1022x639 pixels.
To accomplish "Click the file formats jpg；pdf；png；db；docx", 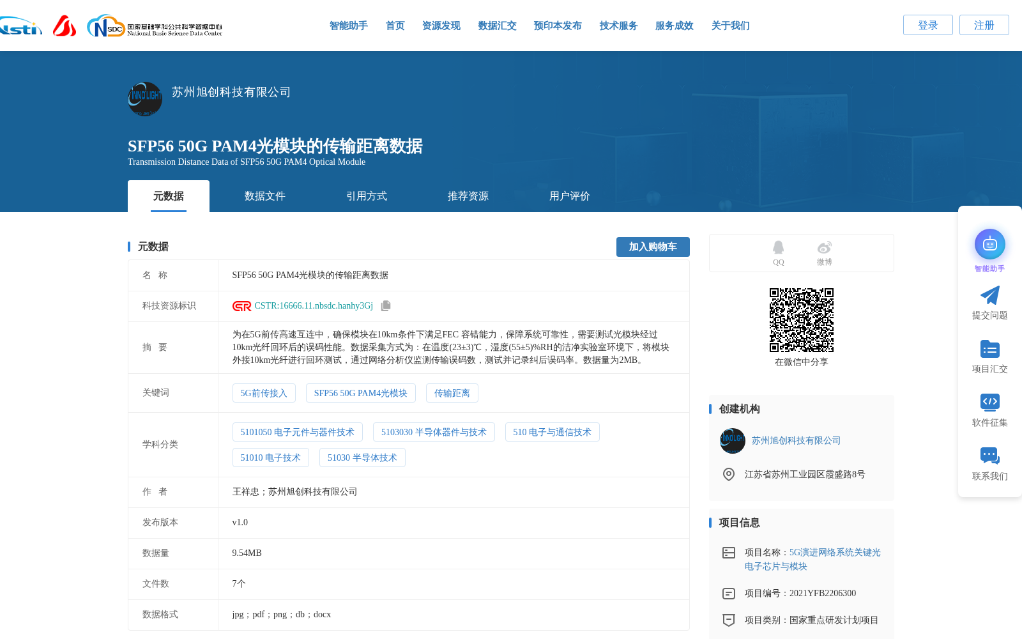I will click(x=281, y=615).
